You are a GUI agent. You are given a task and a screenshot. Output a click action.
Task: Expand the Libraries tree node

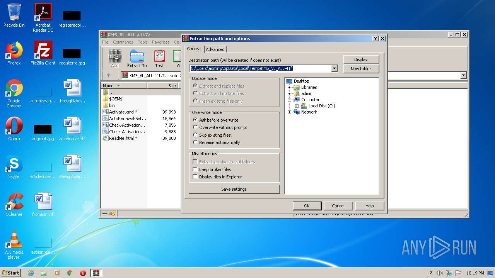(x=289, y=87)
